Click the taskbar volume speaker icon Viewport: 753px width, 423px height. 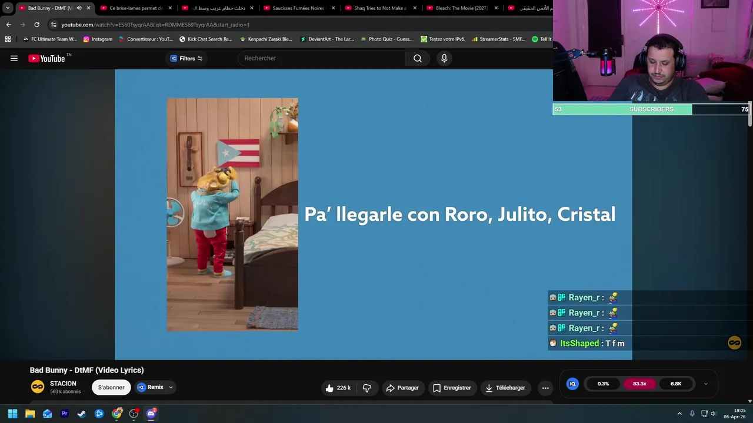tap(713, 414)
